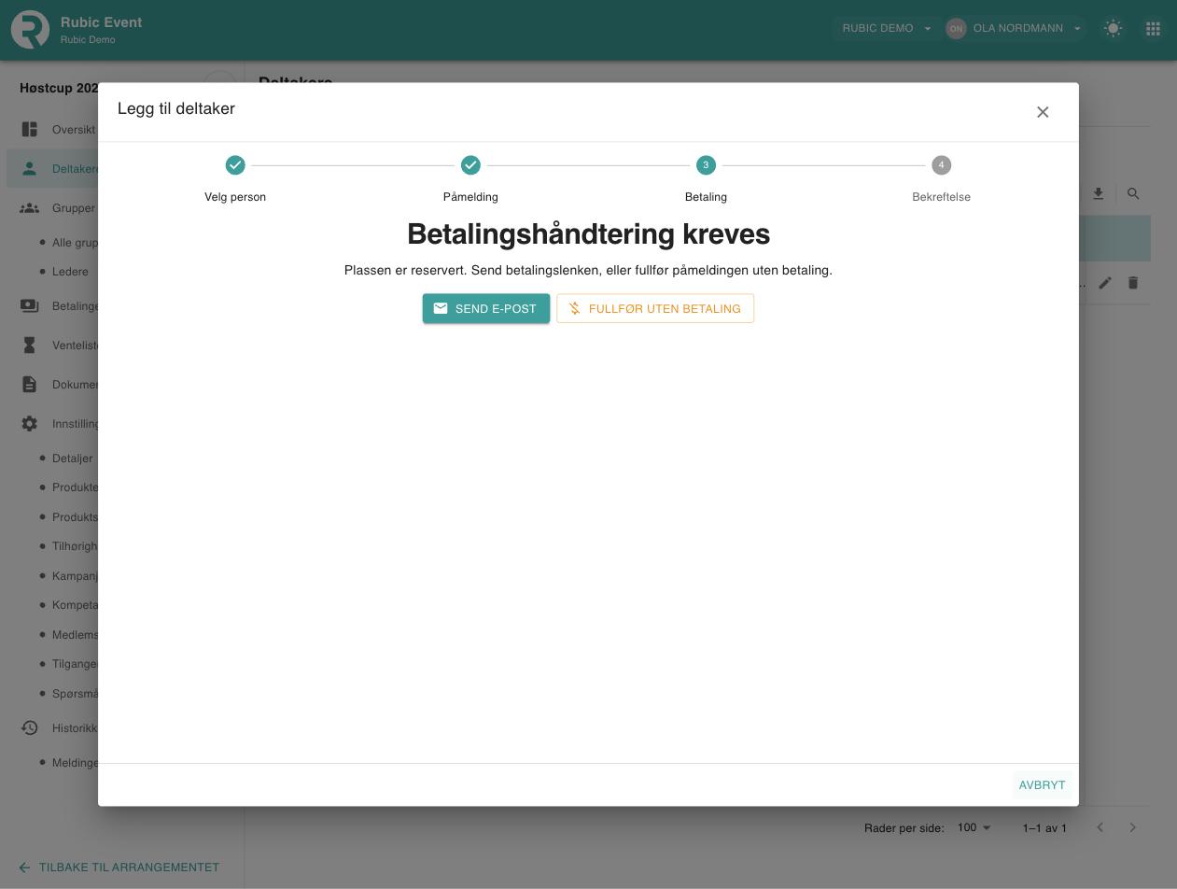Screen dimensions: 1177x889
Task: Select the Påmelding step checkmark
Action: tap(470, 165)
